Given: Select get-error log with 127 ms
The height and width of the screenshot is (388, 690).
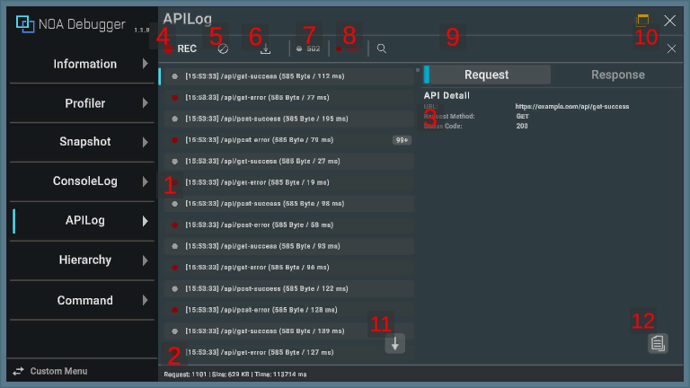Looking at the screenshot, I should click(289, 352).
